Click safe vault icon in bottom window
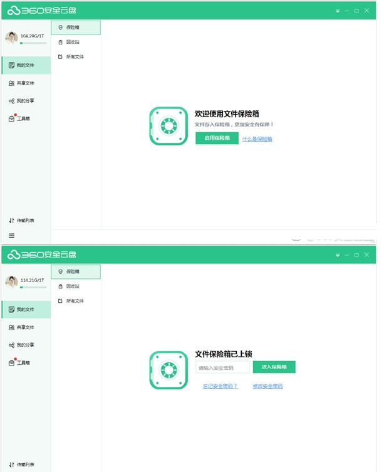The image size is (384, 472). [x=169, y=370]
